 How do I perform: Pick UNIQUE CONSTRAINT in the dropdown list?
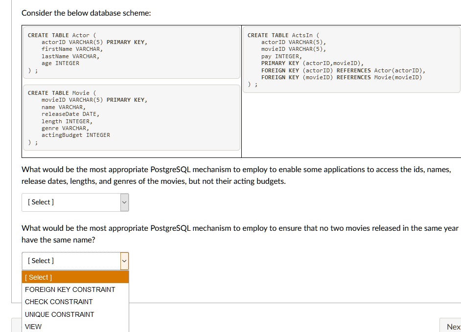[60, 314]
